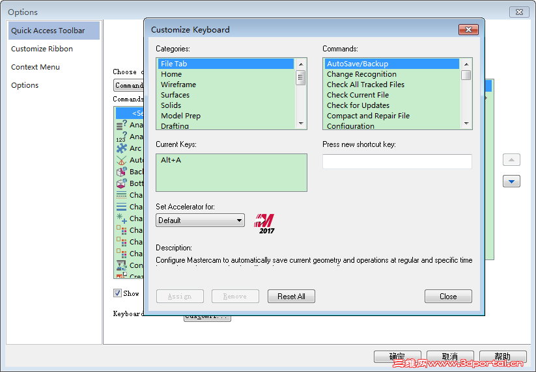The image size is (536, 372).
Task: Select Change Recognition command
Action: (392, 74)
